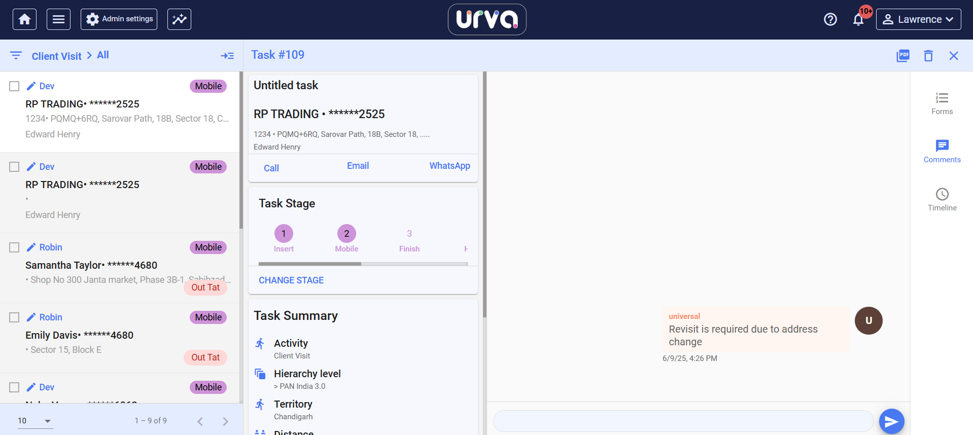The height and width of the screenshot is (435, 973).
Task: Click CHANGE STAGE button
Action: (x=291, y=280)
